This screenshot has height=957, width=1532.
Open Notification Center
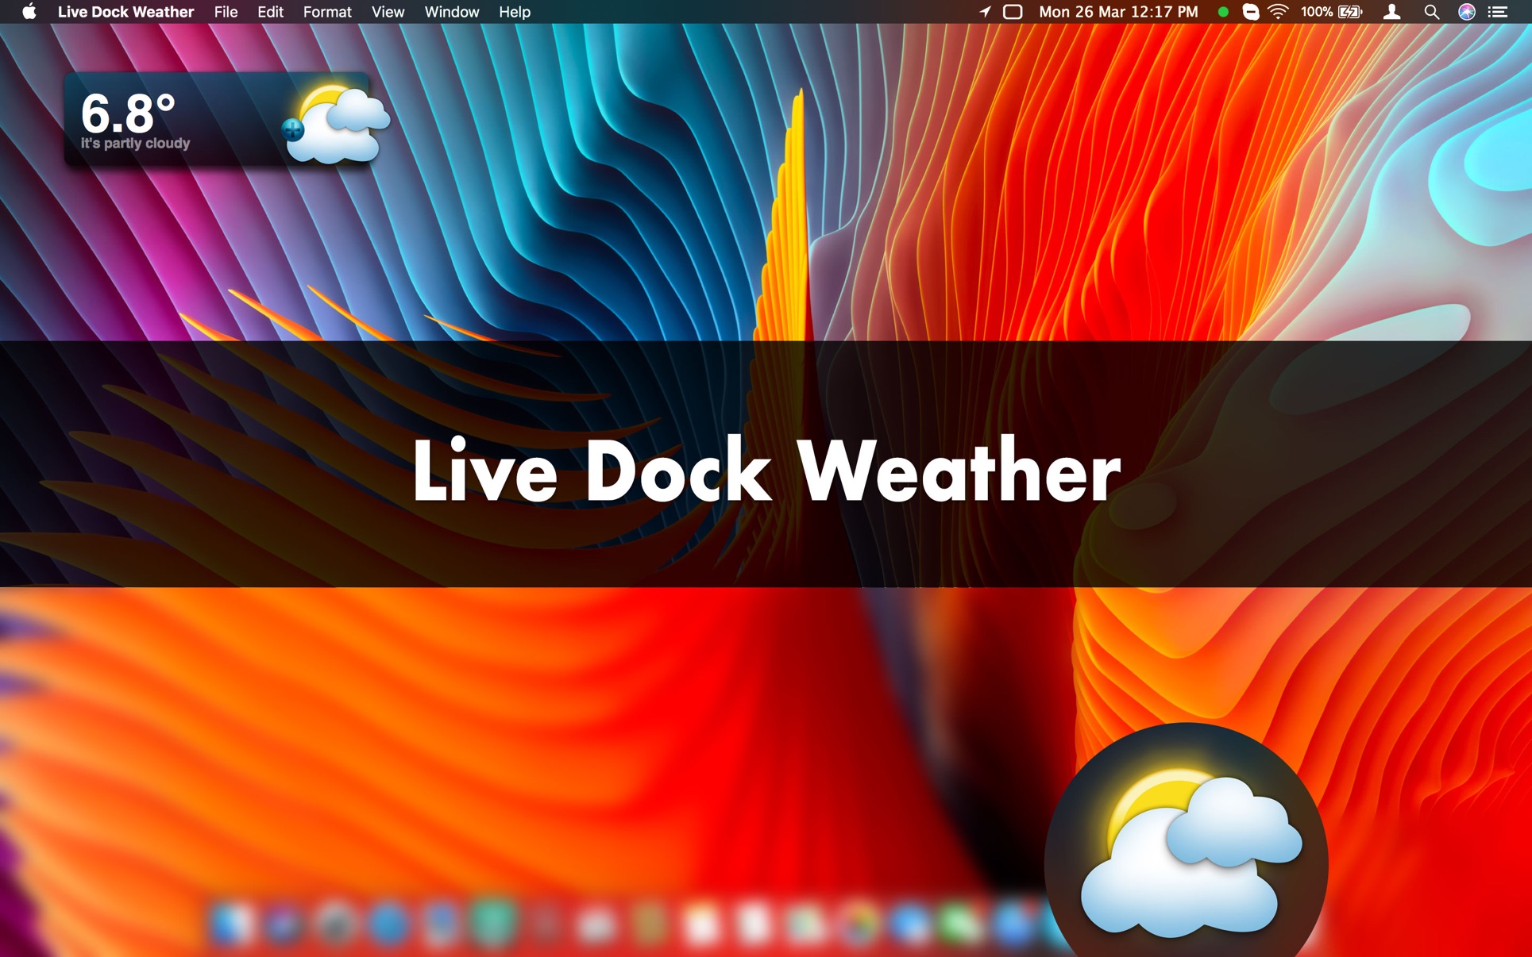click(x=1498, y=12)
